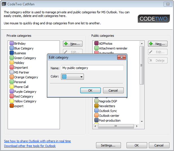Click the Attachment reminder green icon
The image size is (174, 151).
[96, 48]
